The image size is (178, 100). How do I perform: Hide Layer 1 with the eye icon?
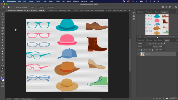pyautogui.click(x=138, y=54)
